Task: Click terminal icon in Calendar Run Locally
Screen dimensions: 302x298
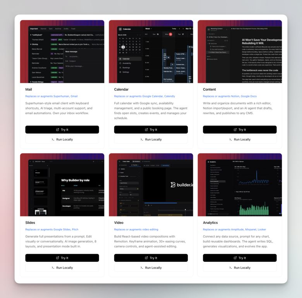Action: 142,140
